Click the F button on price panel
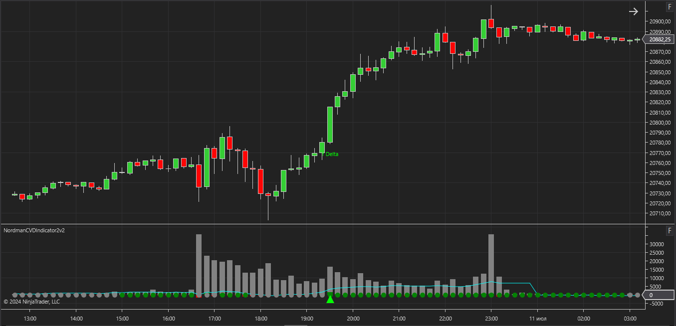This screenshot has width=676, height=326. (x=670, y=7)
